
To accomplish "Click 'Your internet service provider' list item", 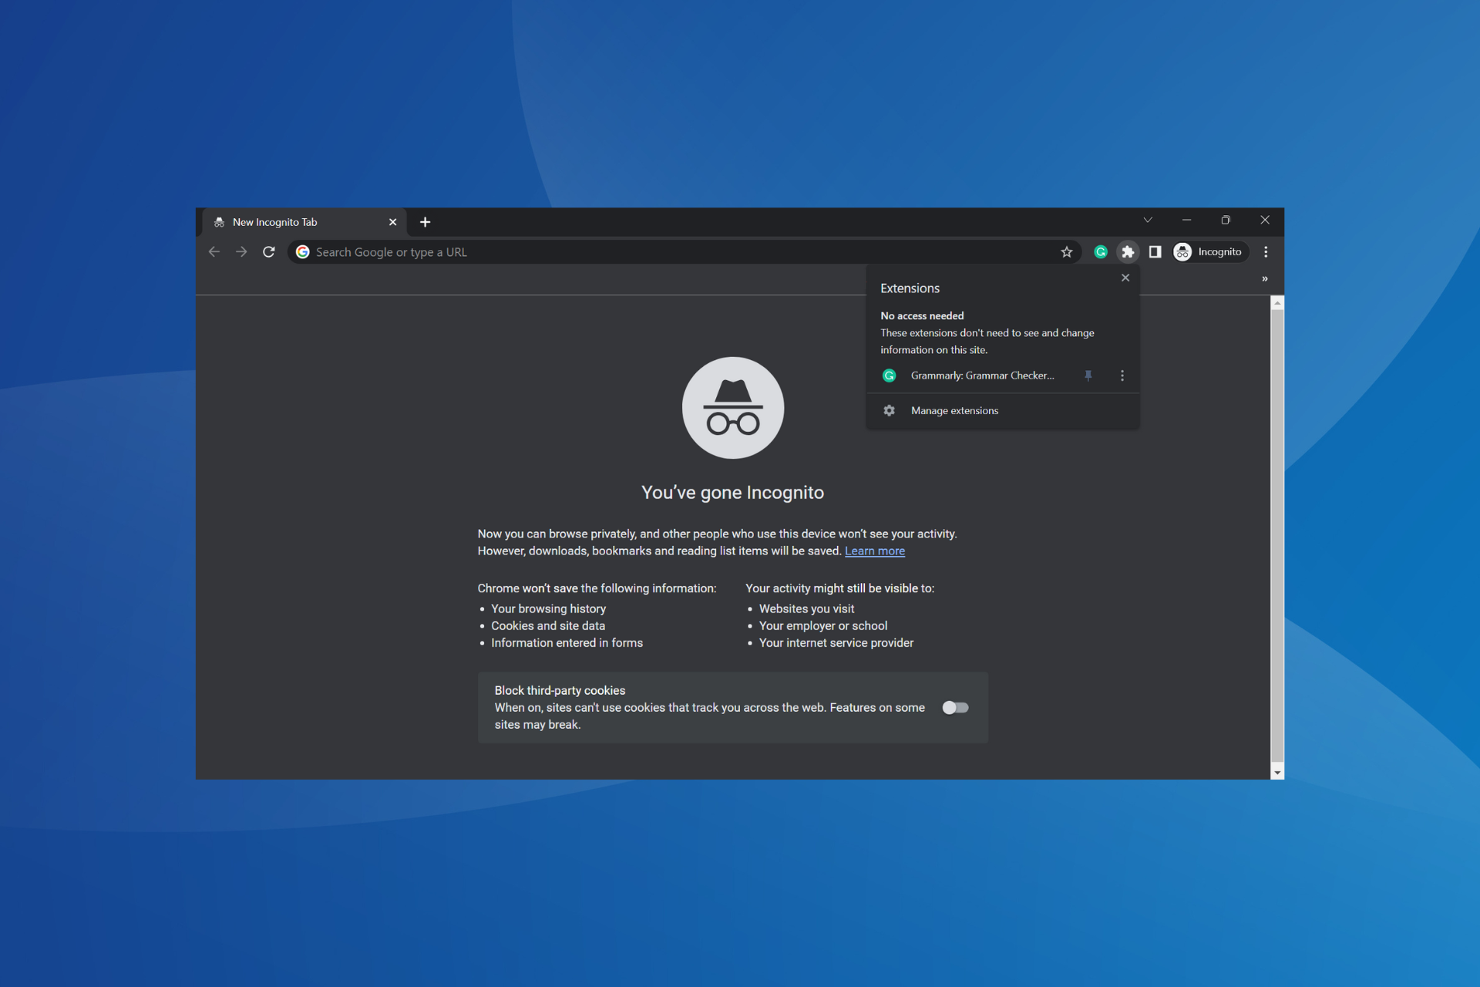I will (836, 643).
